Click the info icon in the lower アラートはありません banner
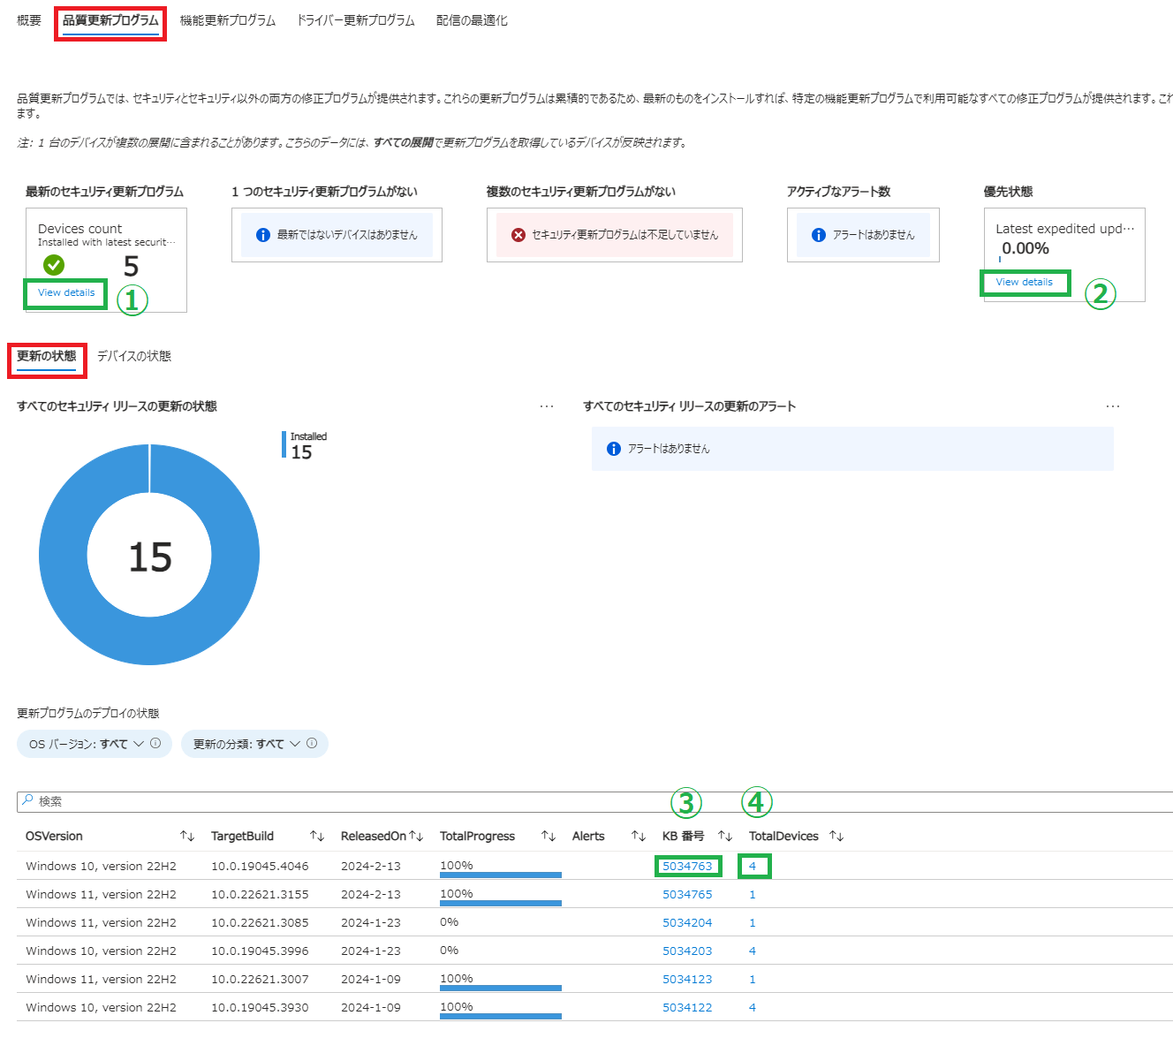The image size is (1173, 1038). tap(614, 449)
